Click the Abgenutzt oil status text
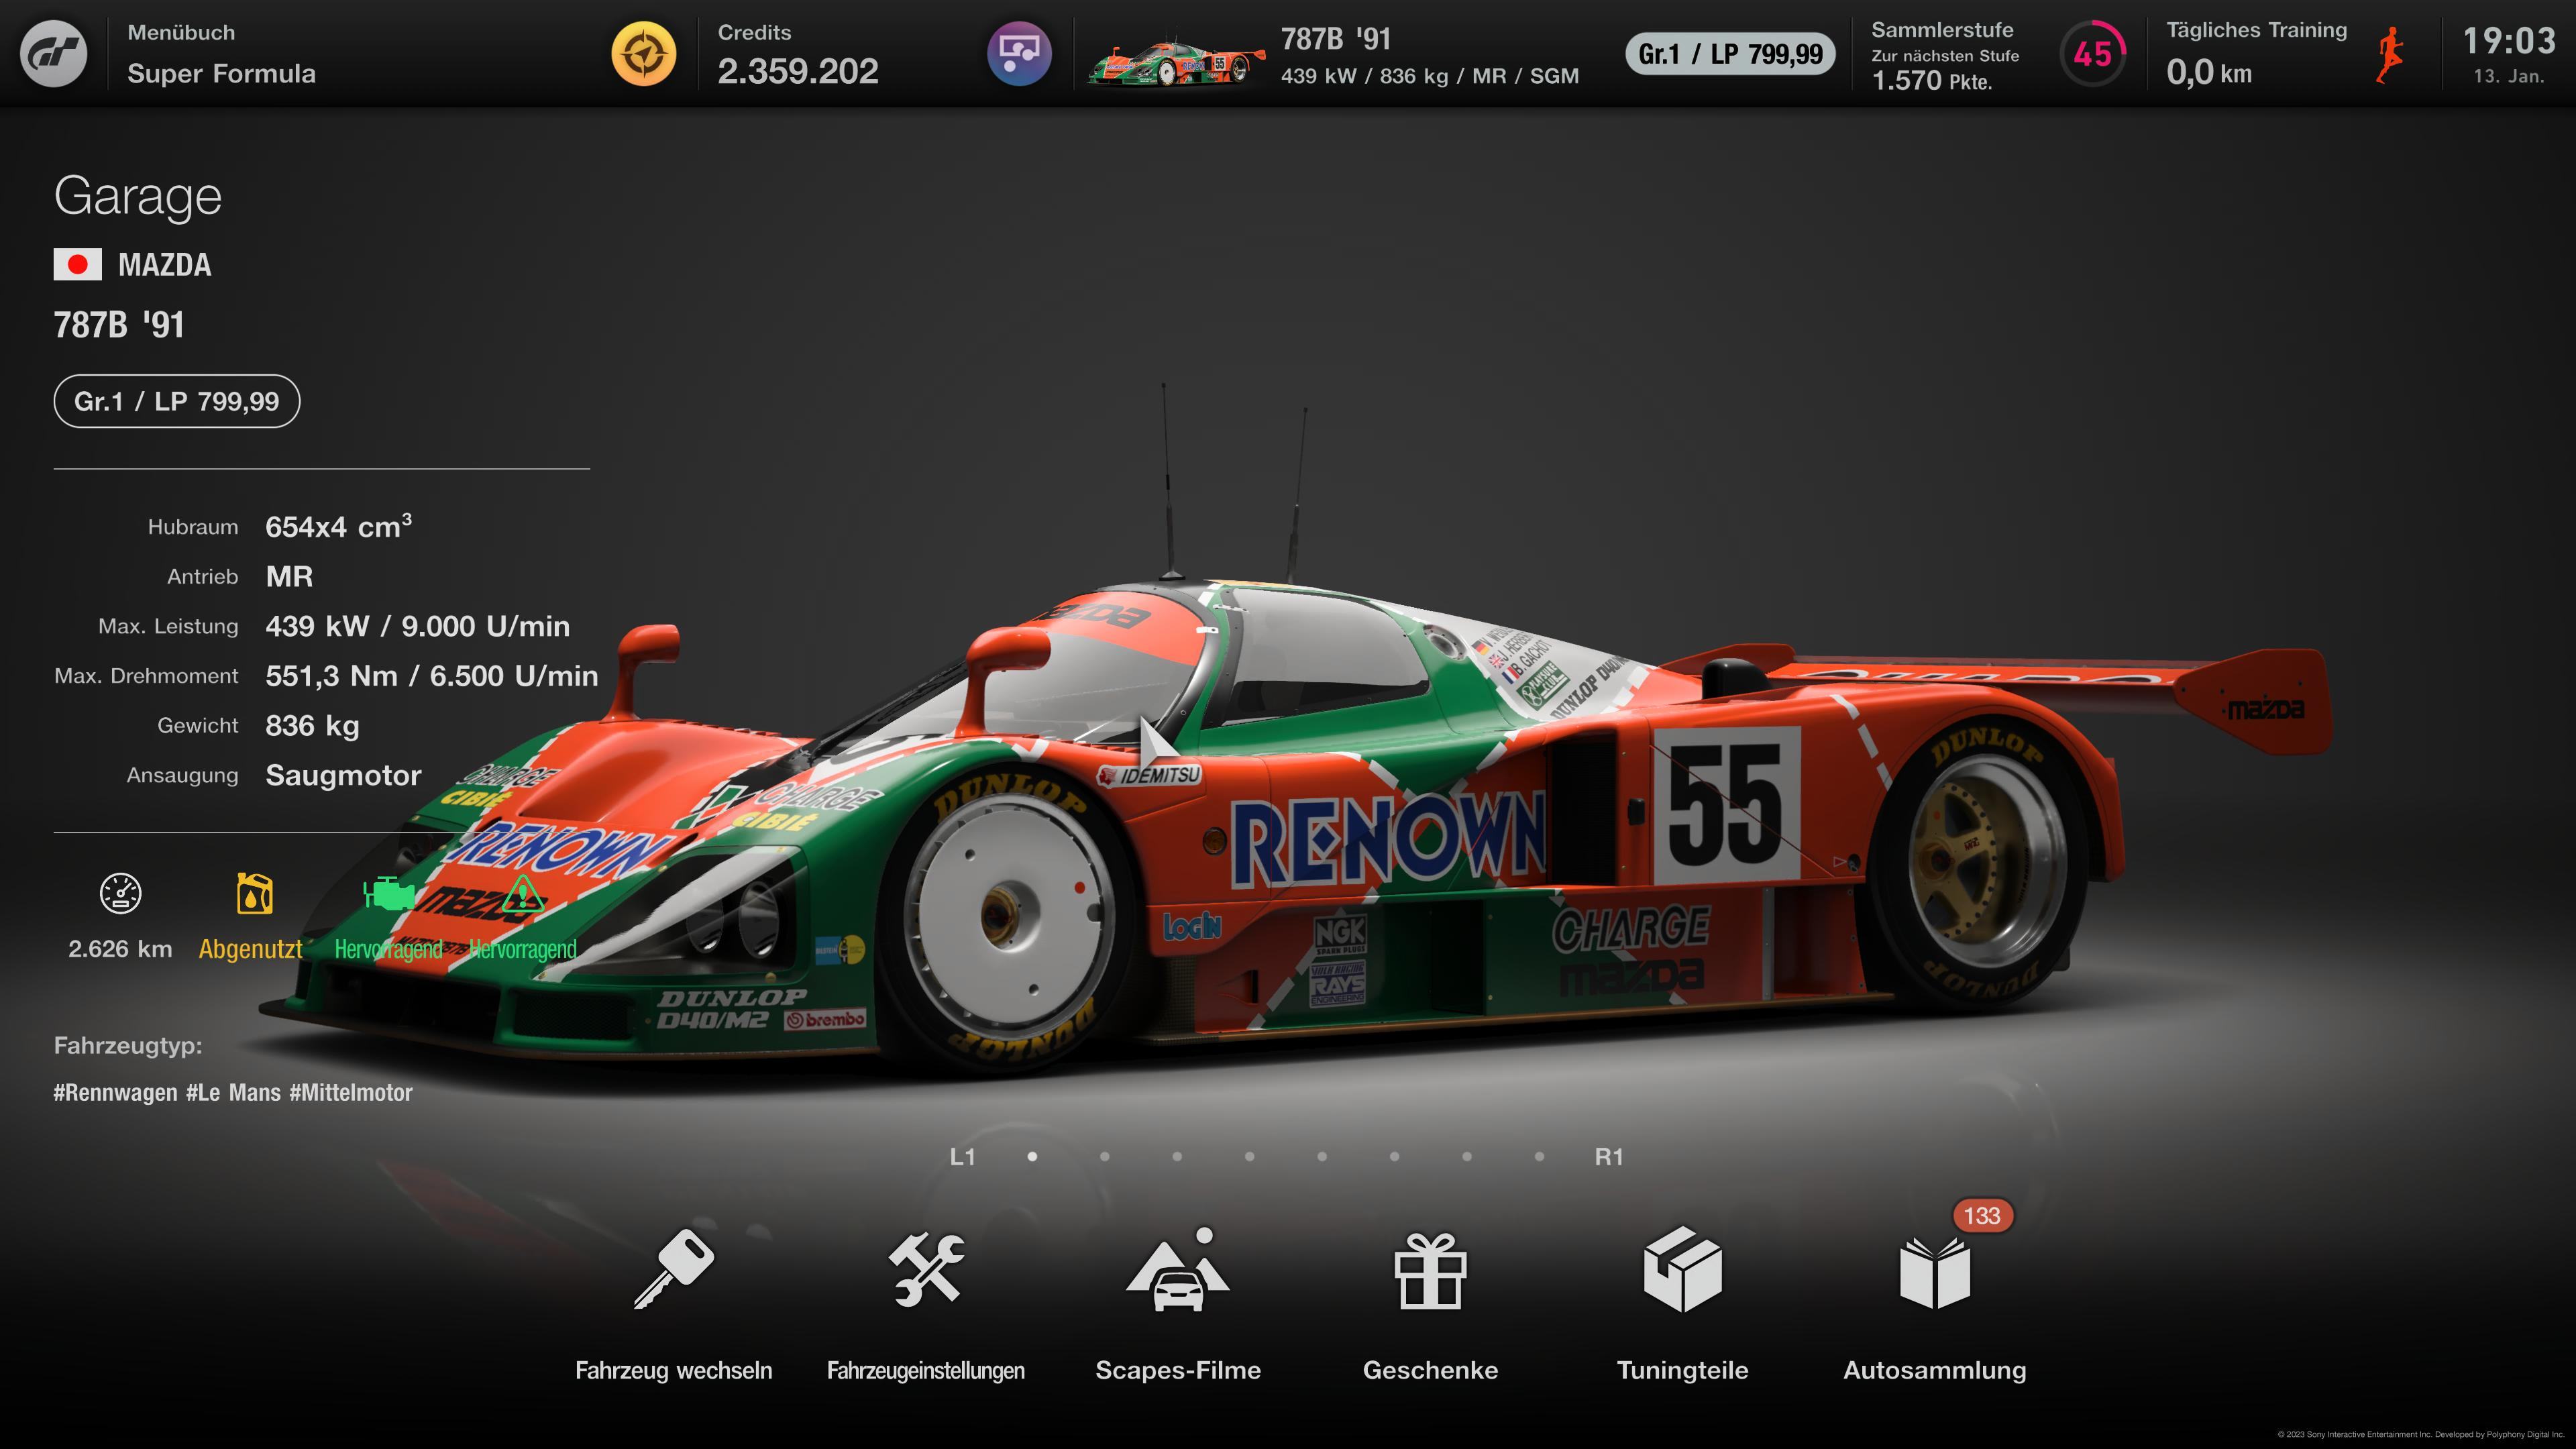This screenshot has width=2576, height=1449. tap(250, 949)
